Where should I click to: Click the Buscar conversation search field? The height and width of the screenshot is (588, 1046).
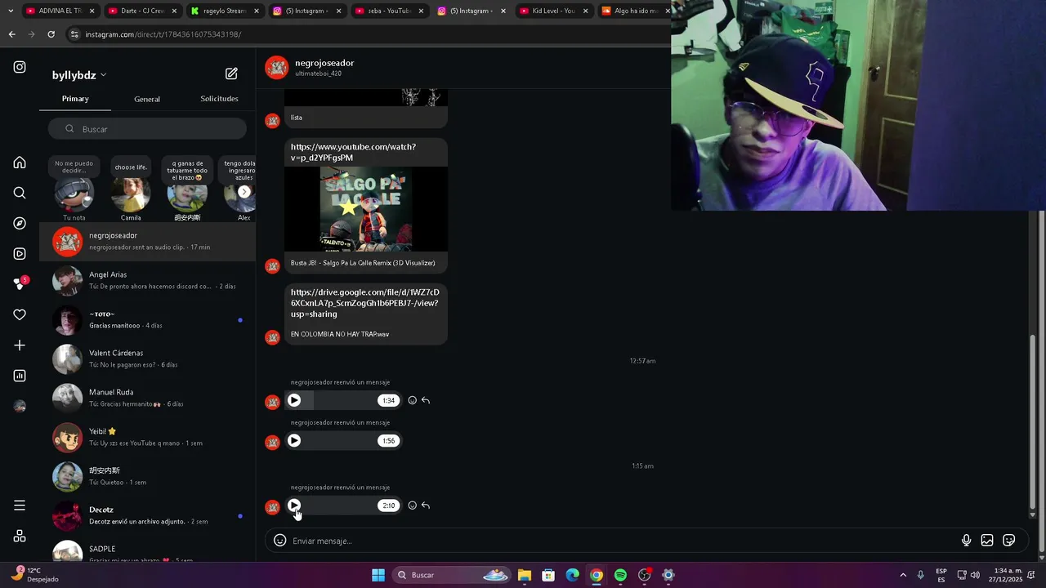(147, 129)
